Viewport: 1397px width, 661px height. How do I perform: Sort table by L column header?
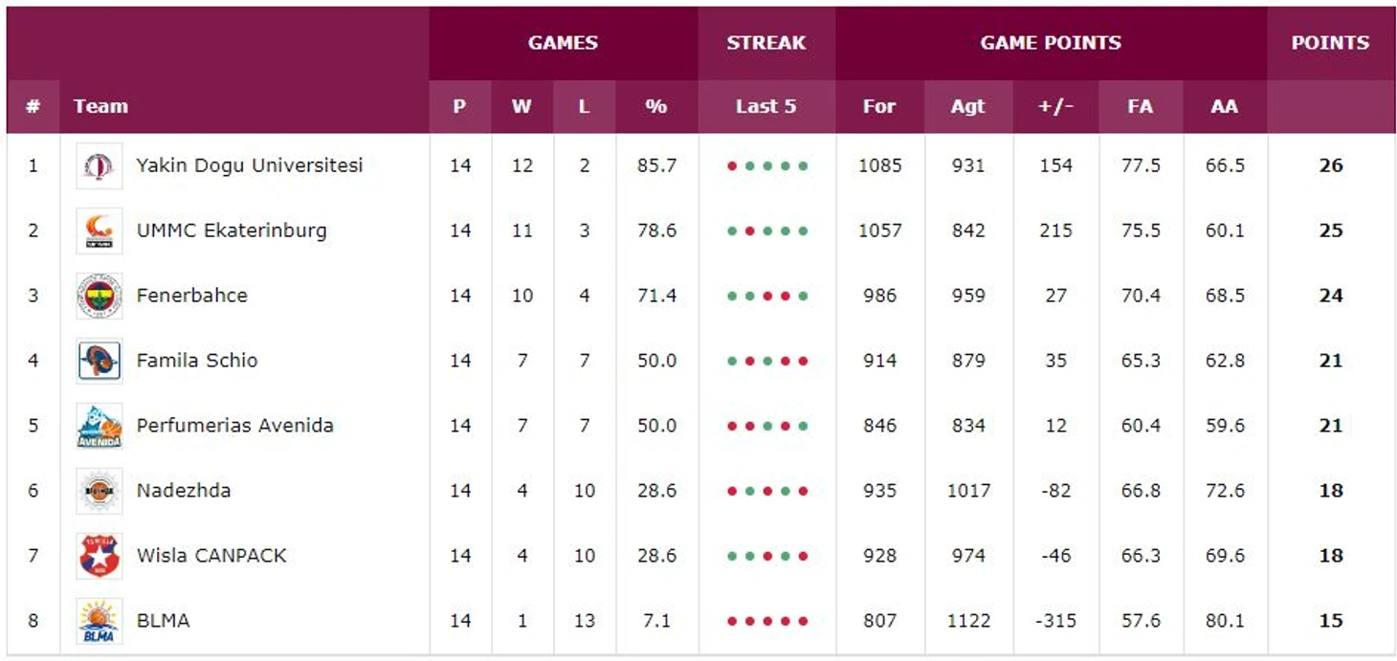tap(584, 106)
